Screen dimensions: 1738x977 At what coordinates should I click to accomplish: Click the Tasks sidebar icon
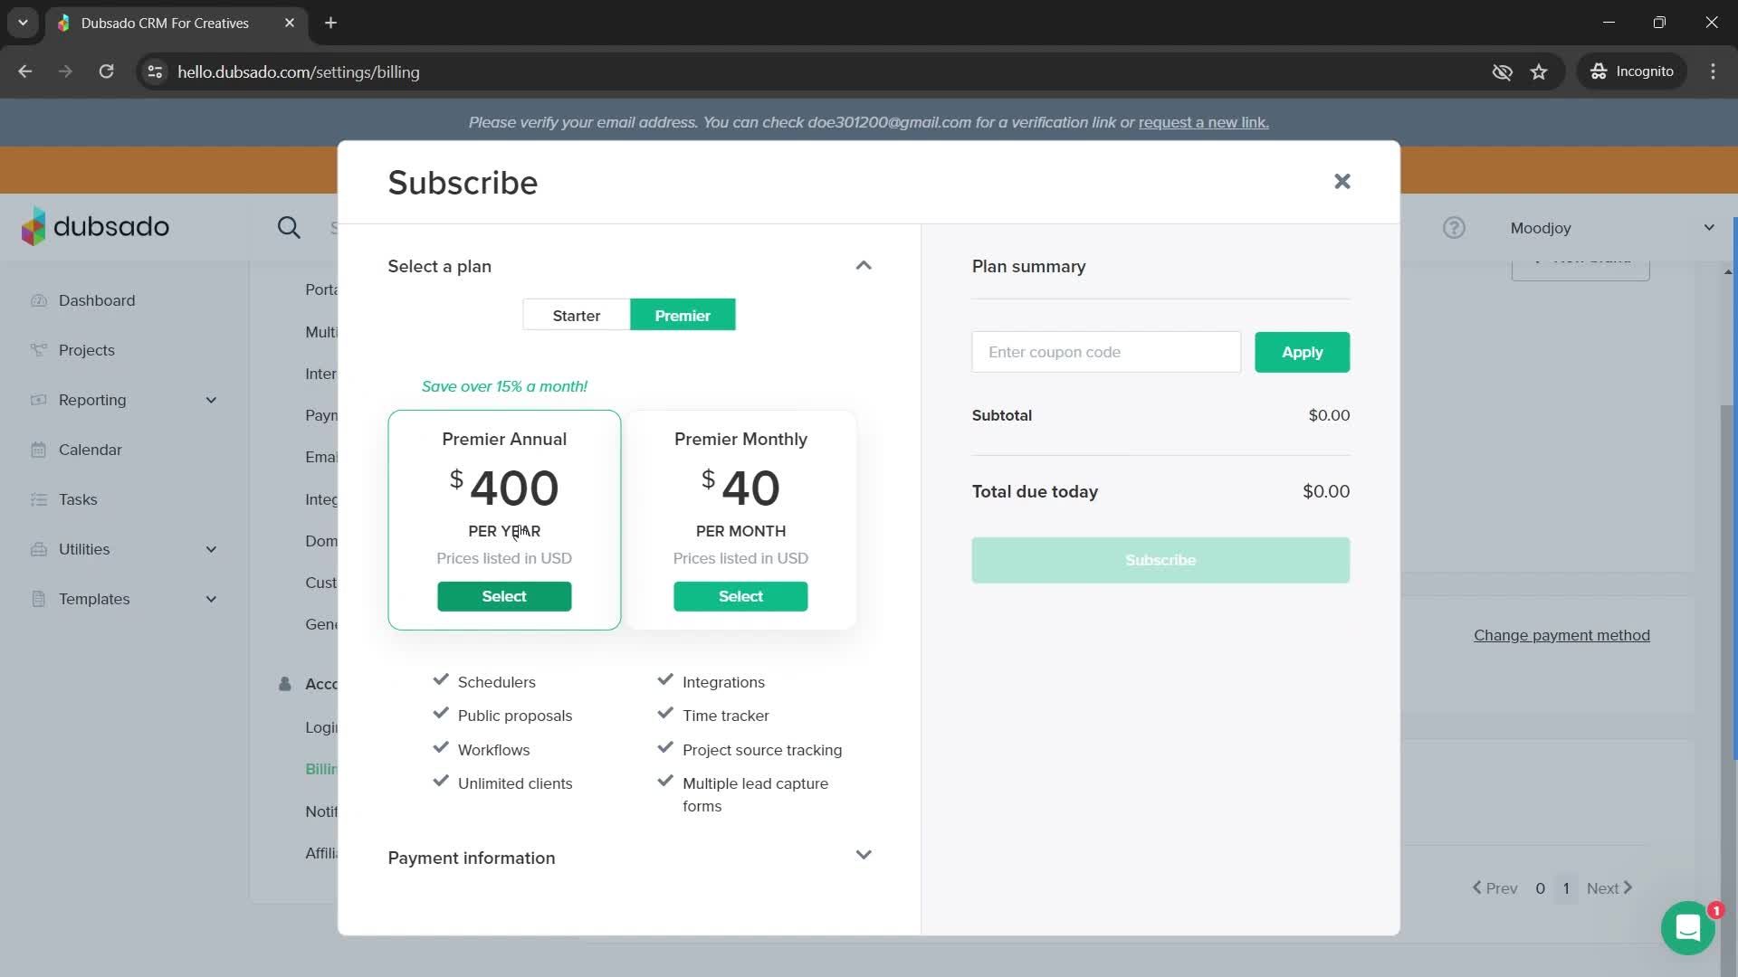click(x=38, y=499)
